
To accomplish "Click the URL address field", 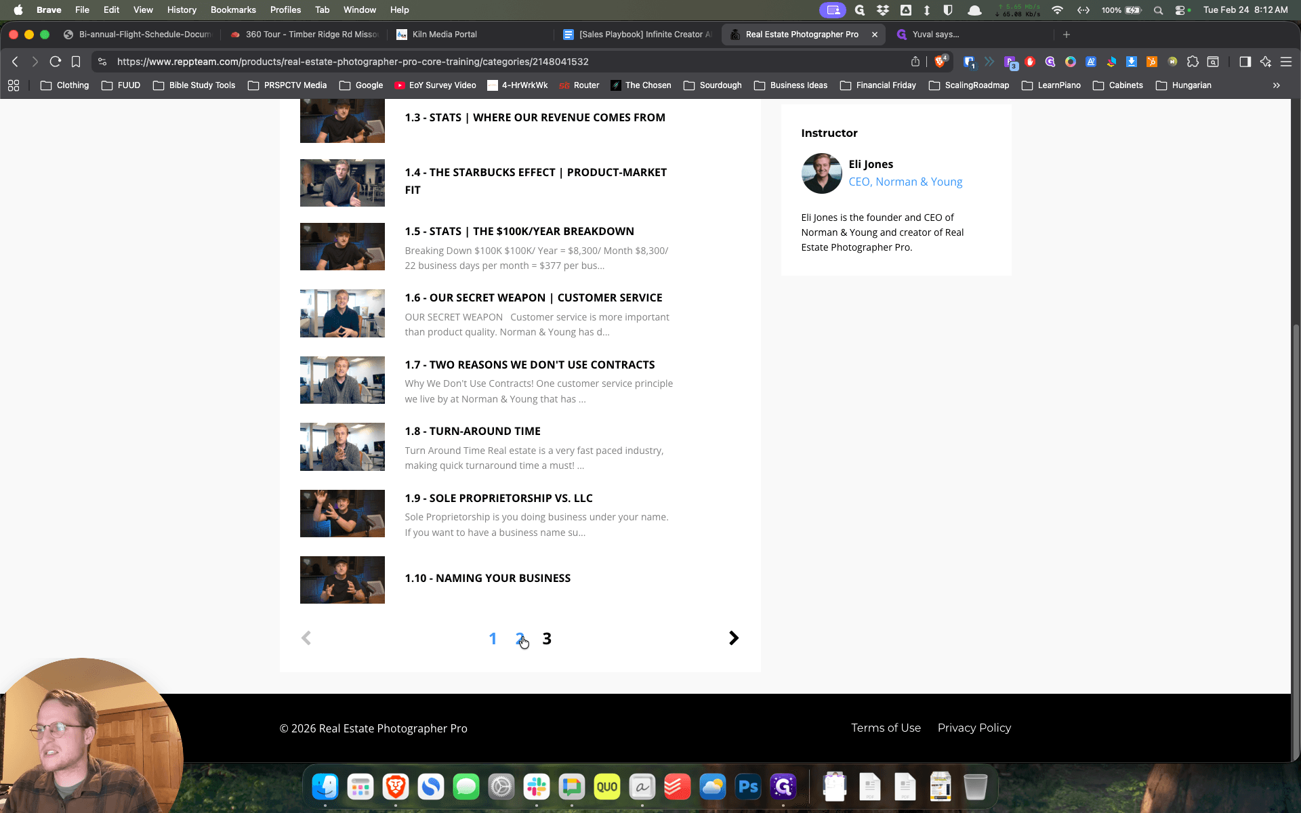I will click(x=501, y=62).
